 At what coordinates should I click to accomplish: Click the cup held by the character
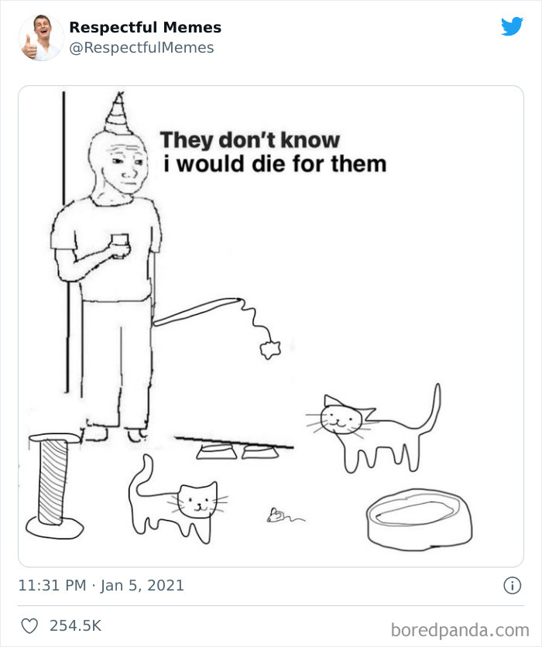[x=121, y=241]
